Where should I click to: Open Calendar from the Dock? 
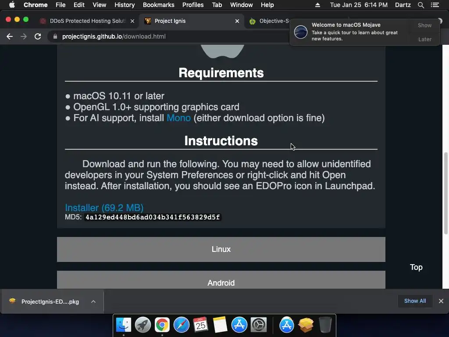click(200, 325)
